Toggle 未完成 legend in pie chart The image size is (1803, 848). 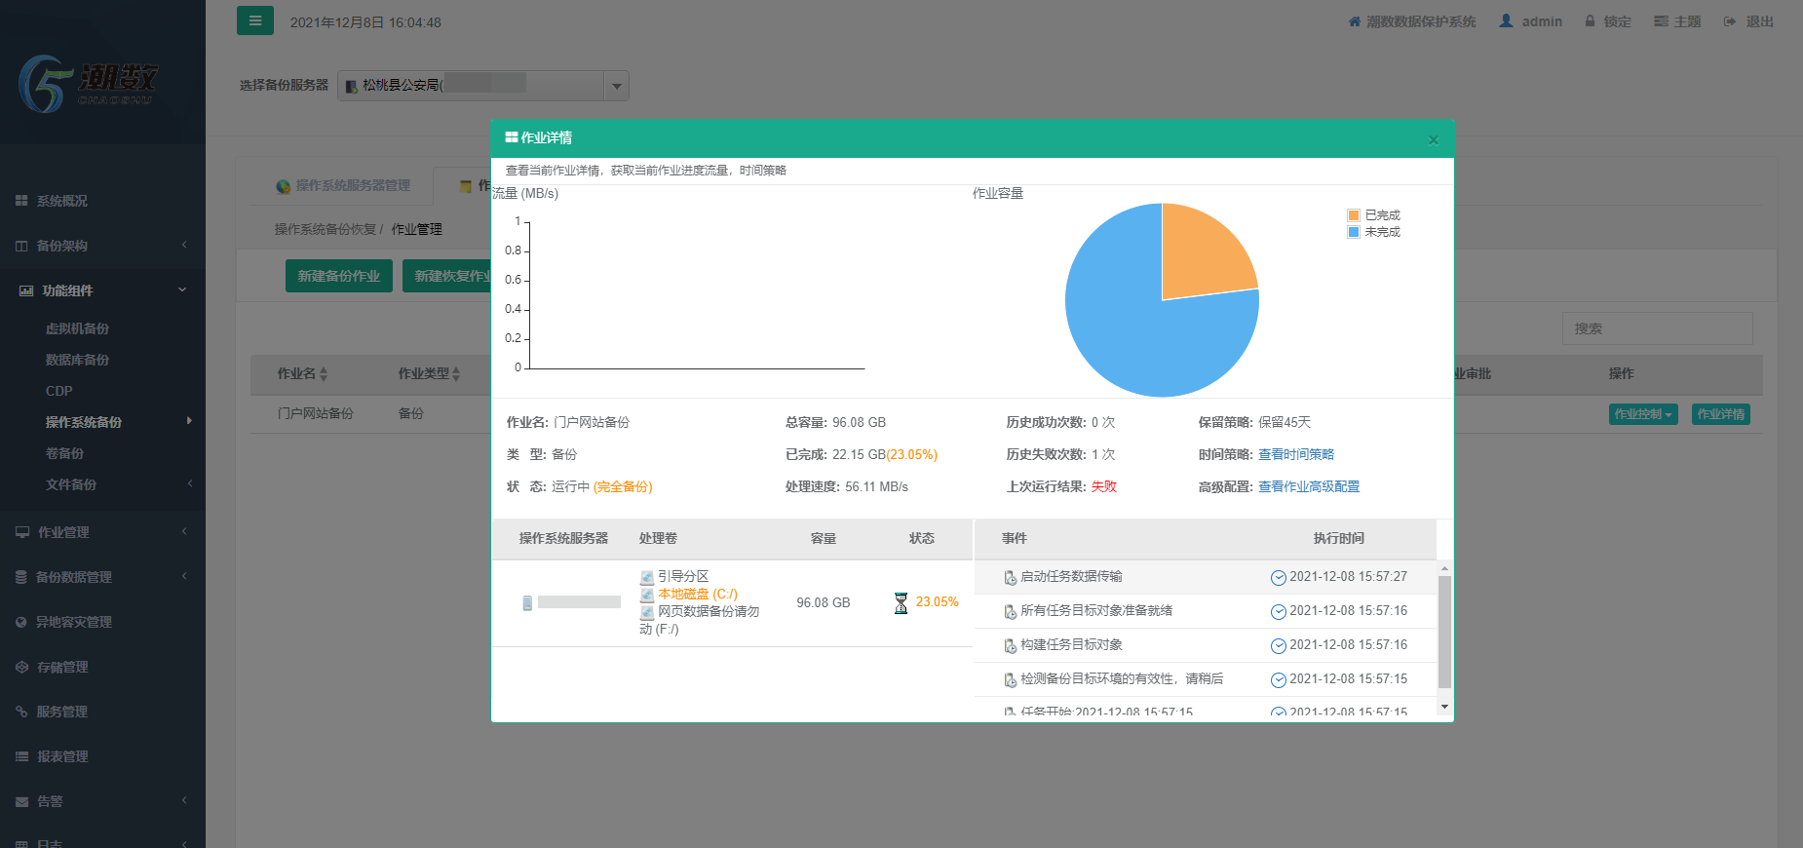coord(1373,232)
